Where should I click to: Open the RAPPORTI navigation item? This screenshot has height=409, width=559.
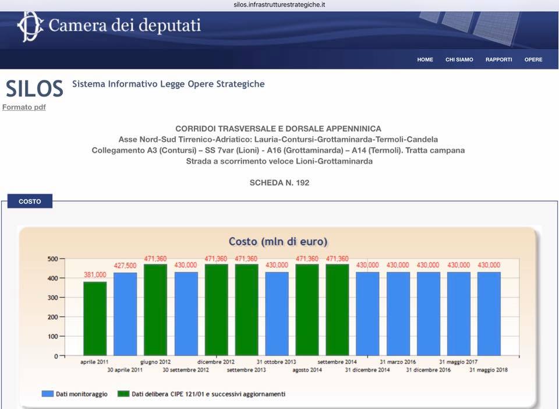498,59
